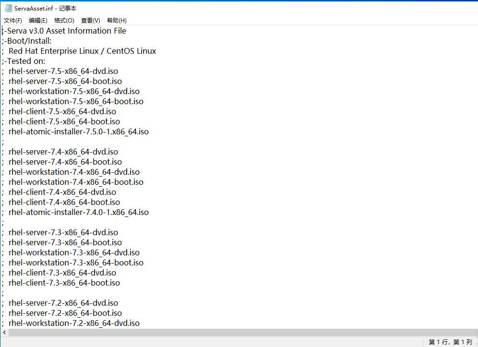Screen dimensions: 478x347
Task: Open the 查看(V) menu
Action: [x=90, y=20]
